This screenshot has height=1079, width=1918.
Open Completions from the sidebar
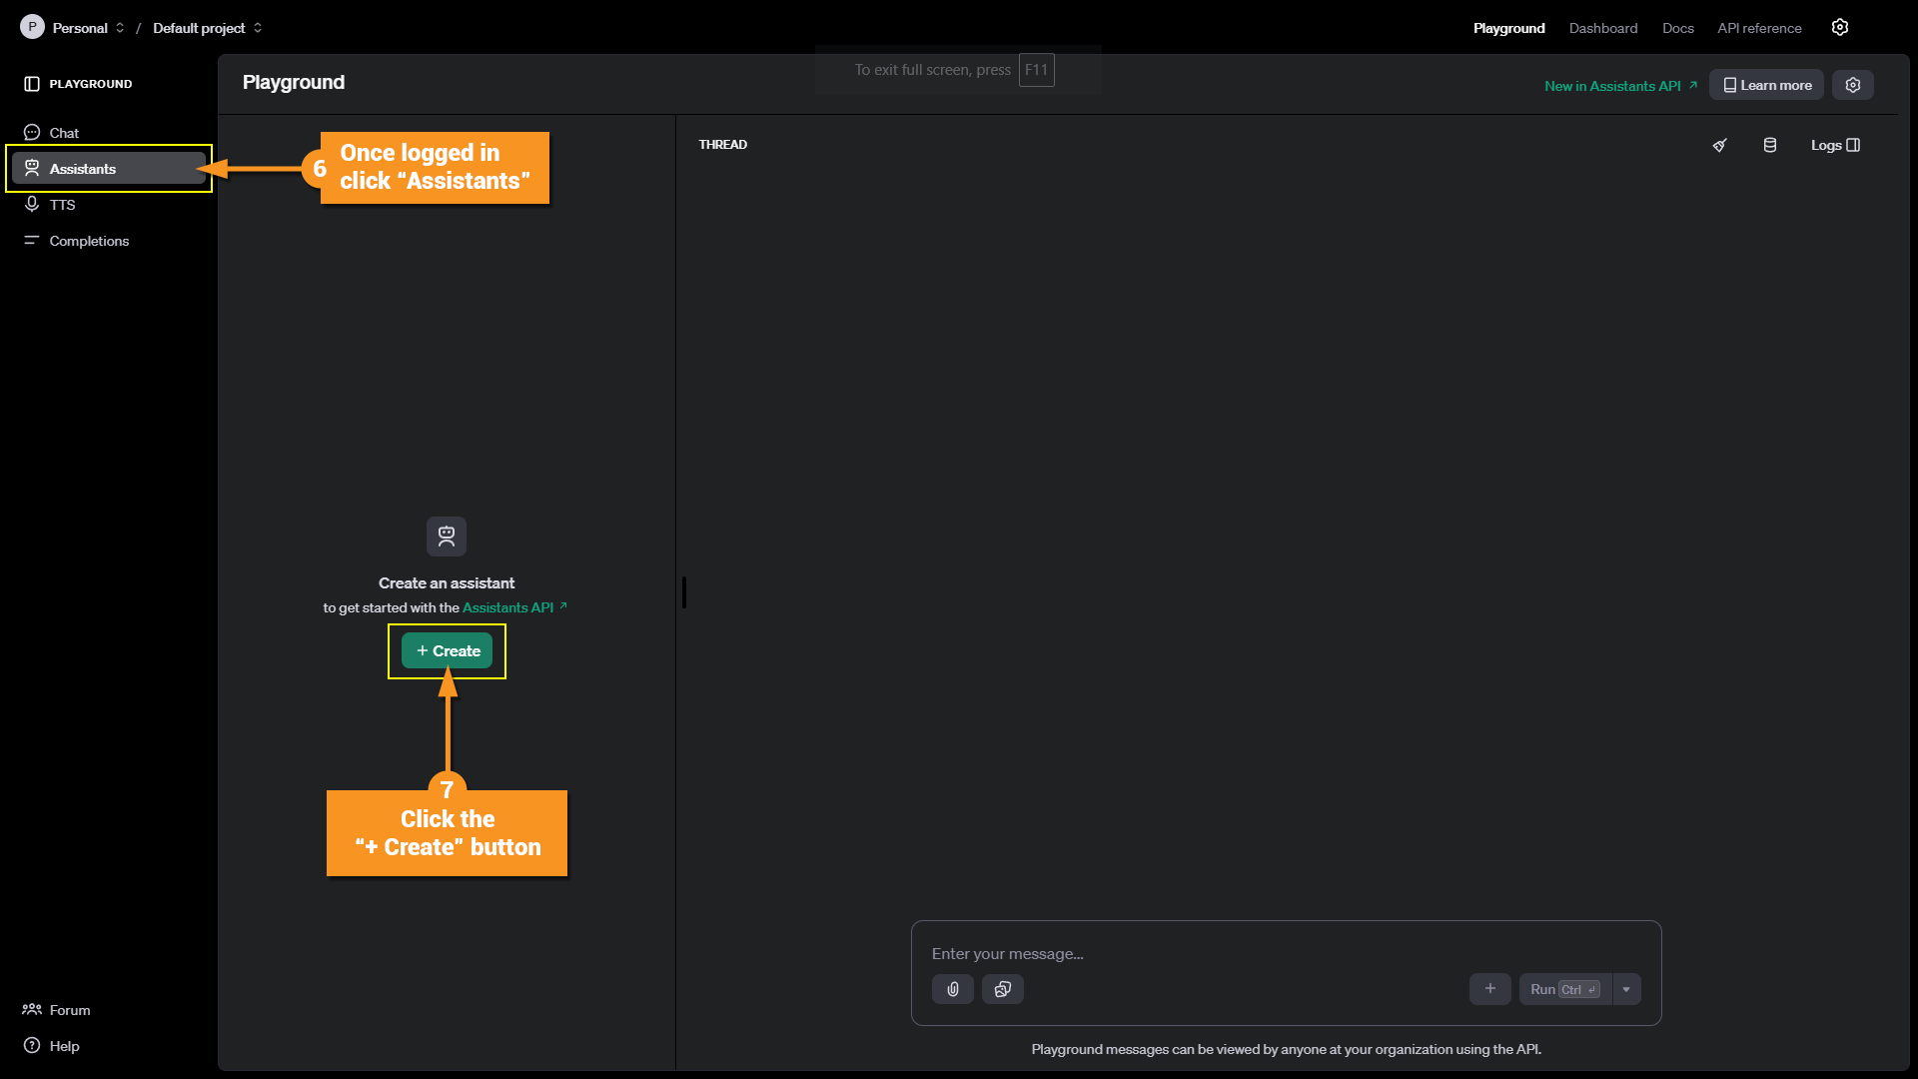(89, 241)
